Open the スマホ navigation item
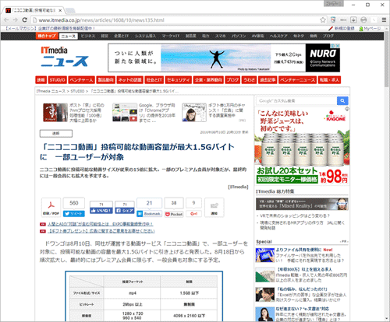The image size is (390, 322). (x=221, y=36)
